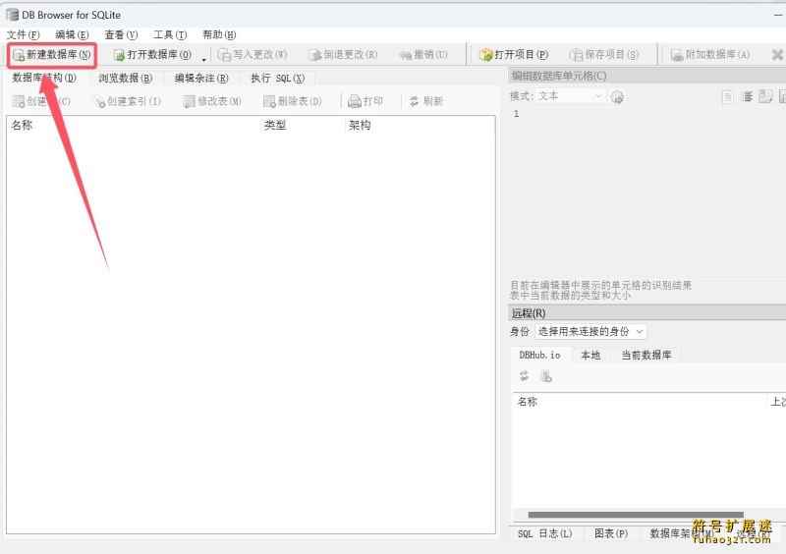The image size is (786, 554).
Task: Click the 远程(R) panel title bar
Action: coord(647,312)
